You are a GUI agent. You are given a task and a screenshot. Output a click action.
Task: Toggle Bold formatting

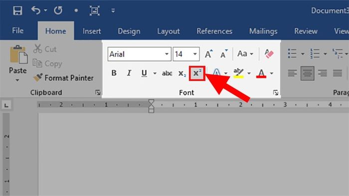pos(114,73)
